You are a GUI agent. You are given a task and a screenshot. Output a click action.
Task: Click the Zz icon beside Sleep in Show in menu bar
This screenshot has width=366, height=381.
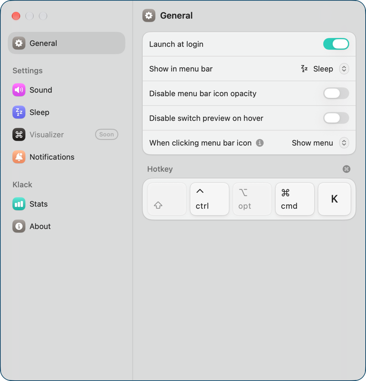point(304,69)
